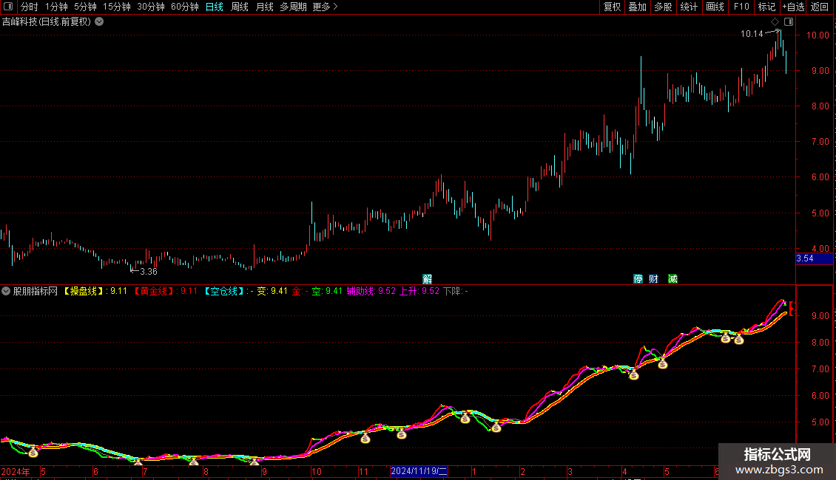Toggle the right side panel icon

click(789, 22)
